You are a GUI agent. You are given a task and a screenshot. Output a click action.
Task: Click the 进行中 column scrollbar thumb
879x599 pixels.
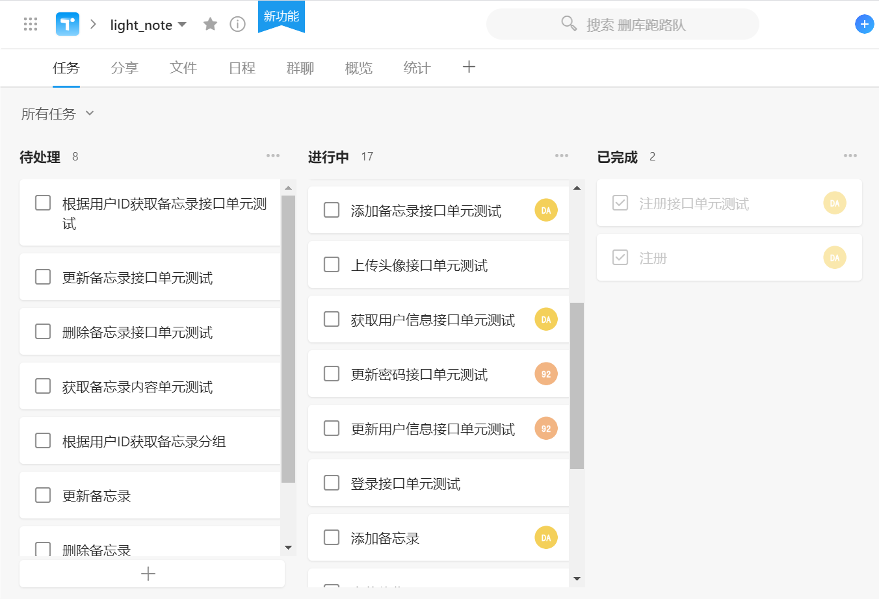pyautogui.click(x=577, y=386)
